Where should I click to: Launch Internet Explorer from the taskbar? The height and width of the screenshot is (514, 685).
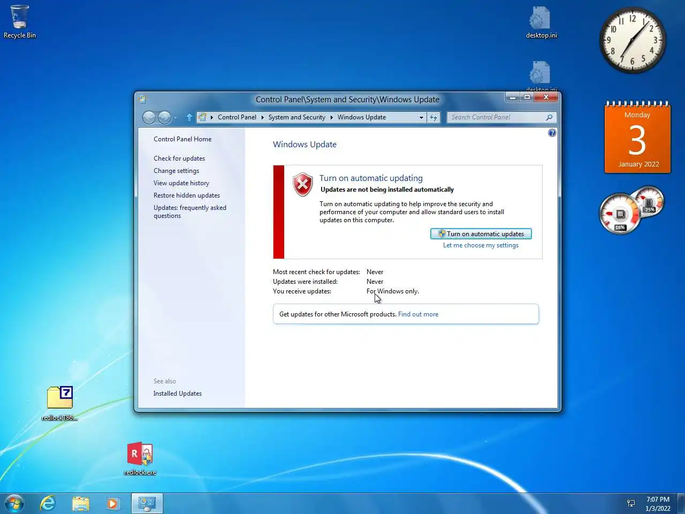[48, 503]
